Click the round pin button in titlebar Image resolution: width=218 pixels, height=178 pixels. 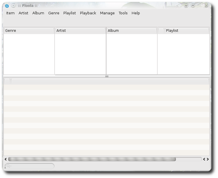pos(13,6)
